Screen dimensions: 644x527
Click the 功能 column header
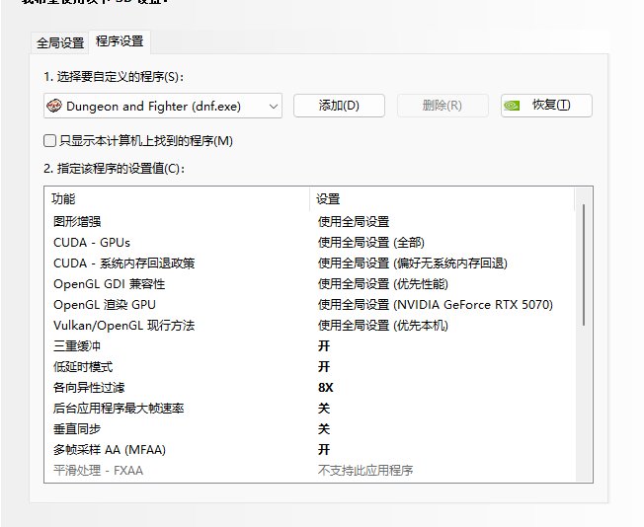coord(177,199)
